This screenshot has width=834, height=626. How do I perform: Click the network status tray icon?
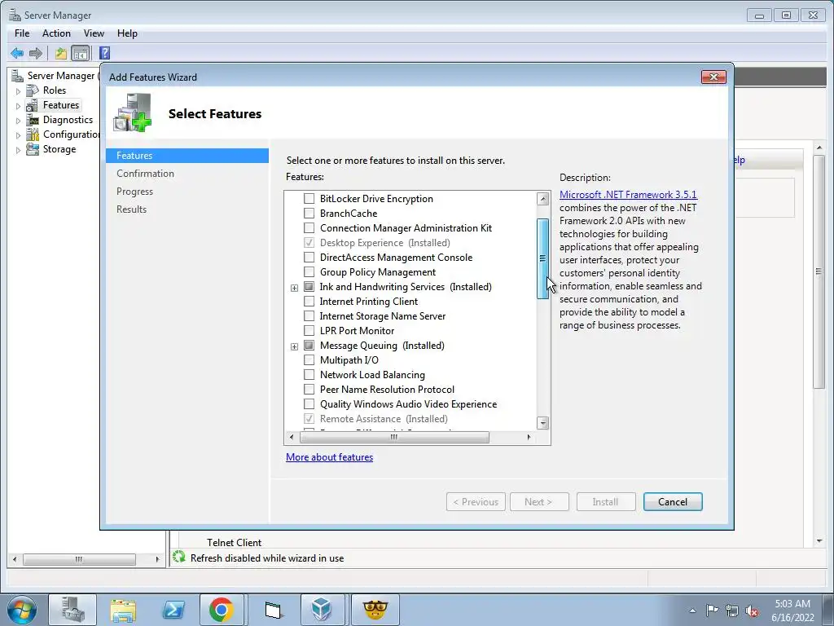732,611
